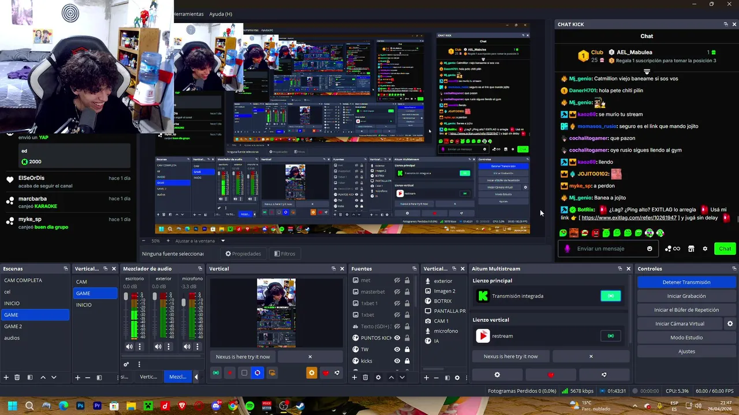Viewport: 739px width, 415px height.
Task: Open Filtros for selected source
Action: 285,254
